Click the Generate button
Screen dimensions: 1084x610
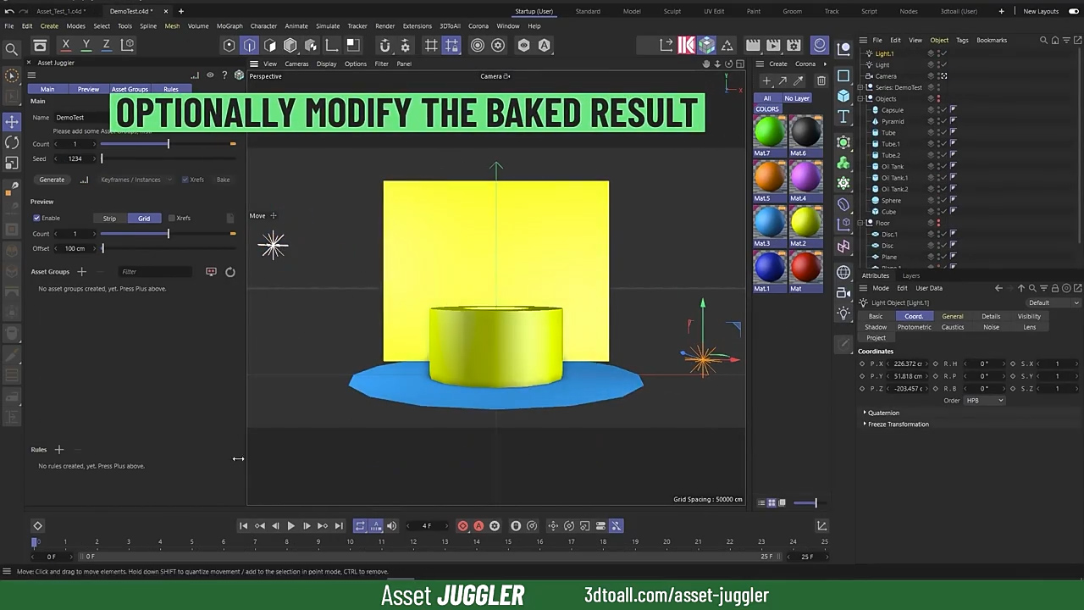52,180
